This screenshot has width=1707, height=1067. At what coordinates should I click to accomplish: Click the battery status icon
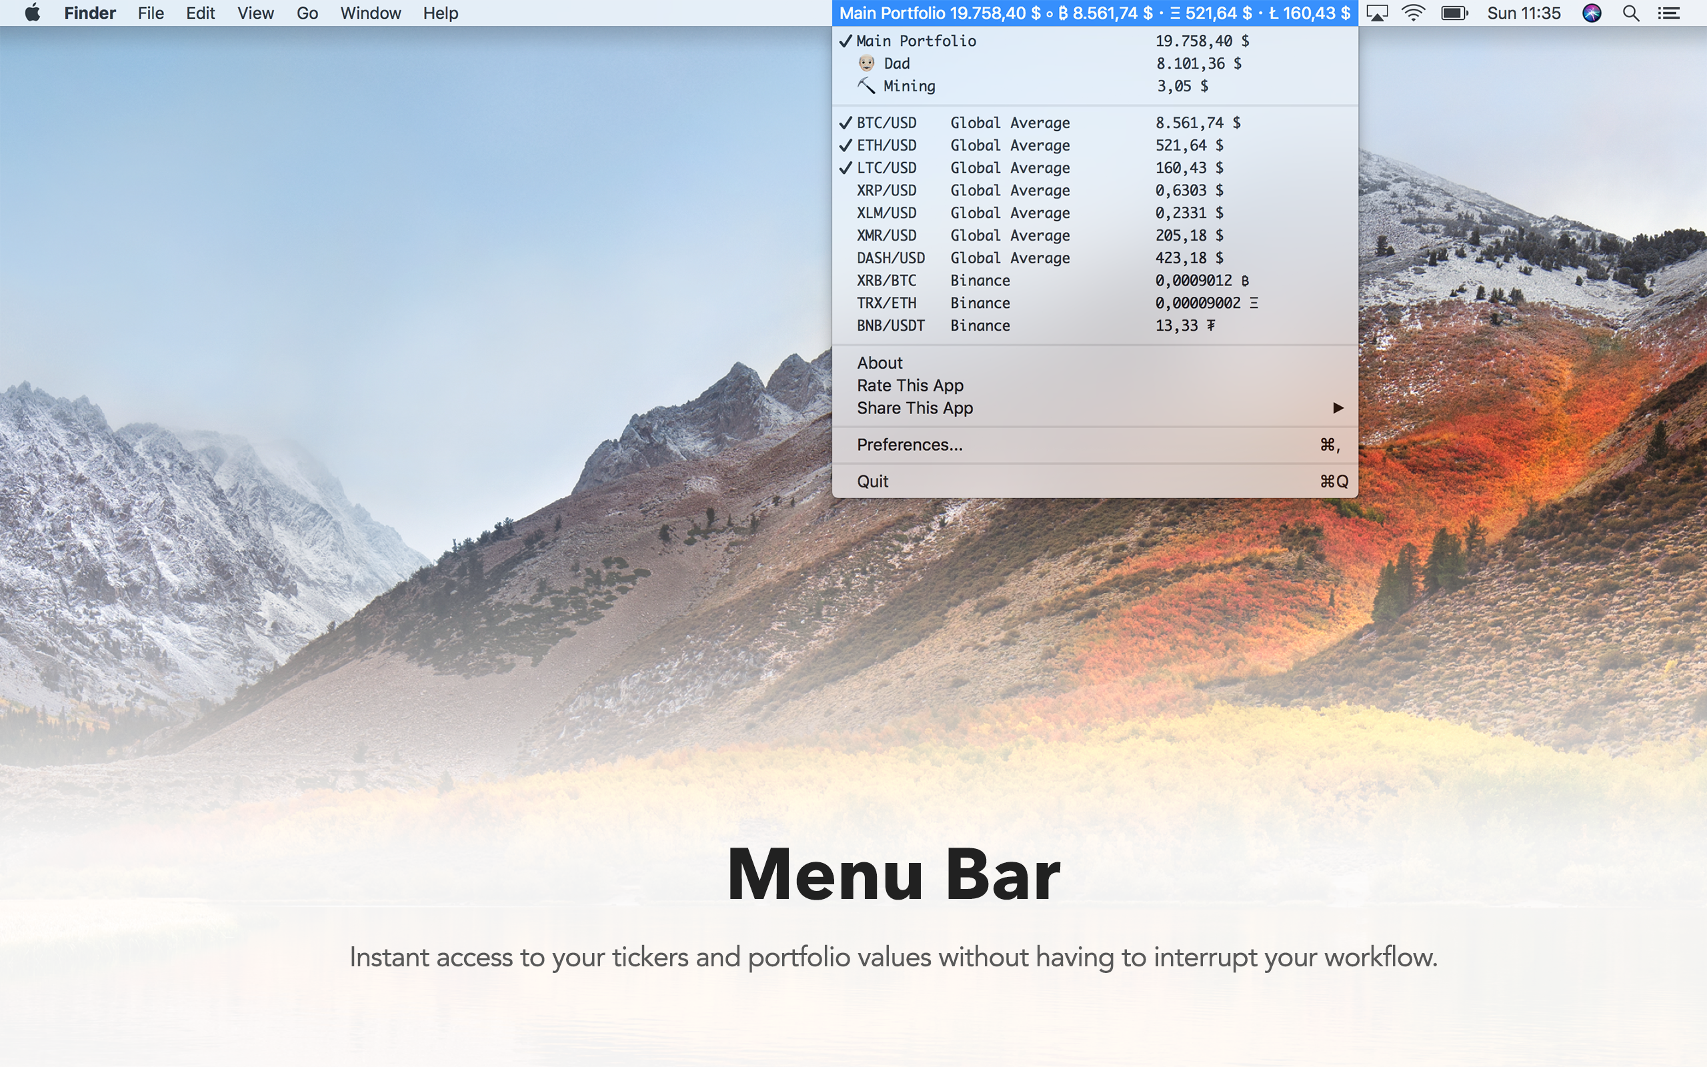(x=1454, y=13)
